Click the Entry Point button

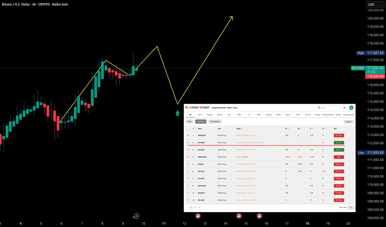200,121
